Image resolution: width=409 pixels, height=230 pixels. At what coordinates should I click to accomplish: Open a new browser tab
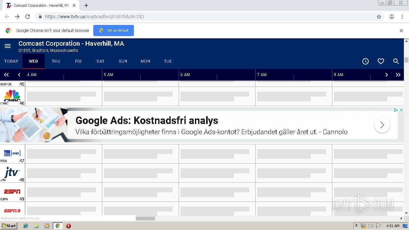point(86,5)
